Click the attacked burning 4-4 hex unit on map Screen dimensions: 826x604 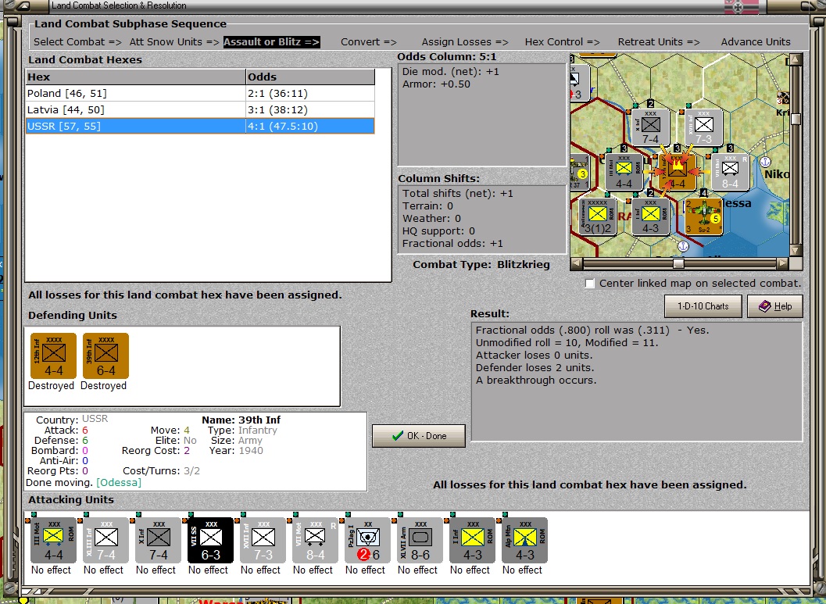click(677, 172)
